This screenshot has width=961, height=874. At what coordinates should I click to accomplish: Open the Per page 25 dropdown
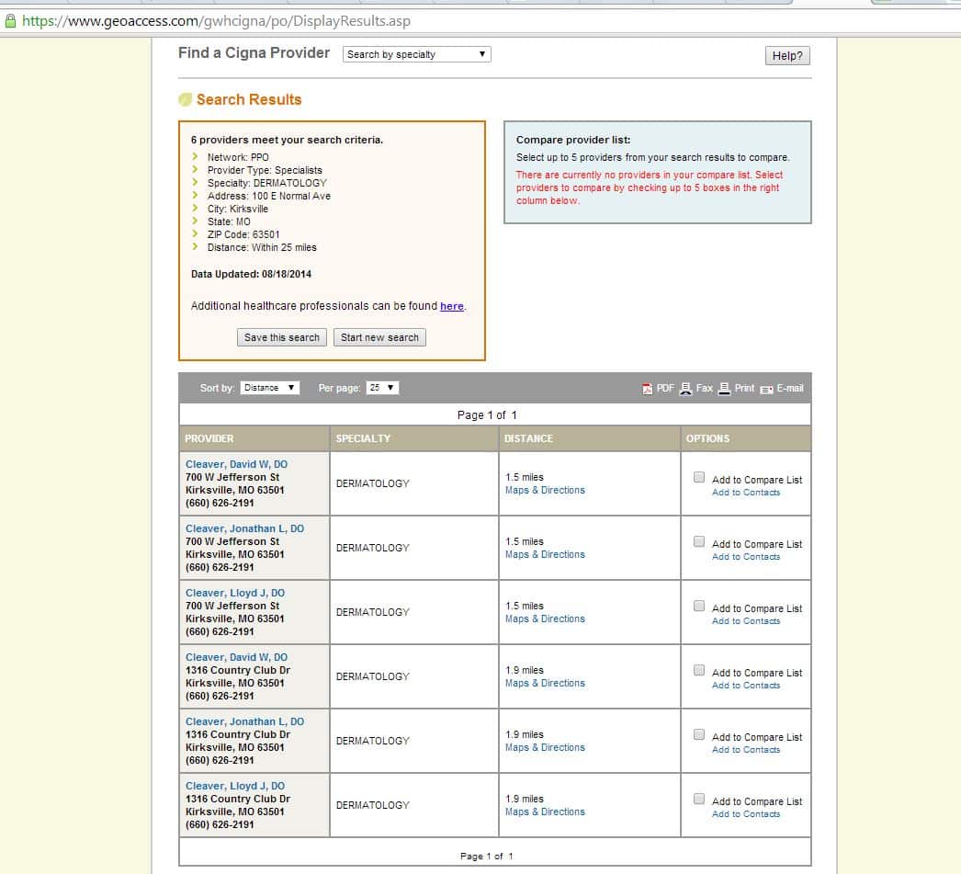click(382, 388)
